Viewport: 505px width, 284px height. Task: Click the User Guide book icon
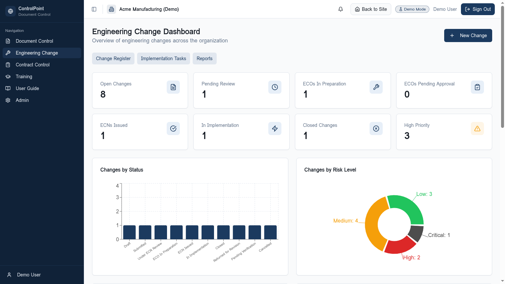8,88
